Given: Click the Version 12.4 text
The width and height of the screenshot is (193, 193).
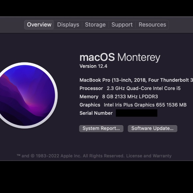Looking at the screenshot, I should pos(94,66).
